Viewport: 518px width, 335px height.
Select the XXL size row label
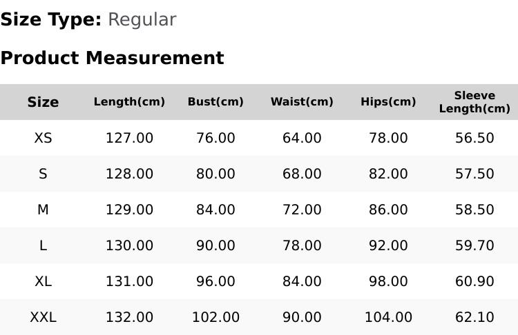(43, 318)
